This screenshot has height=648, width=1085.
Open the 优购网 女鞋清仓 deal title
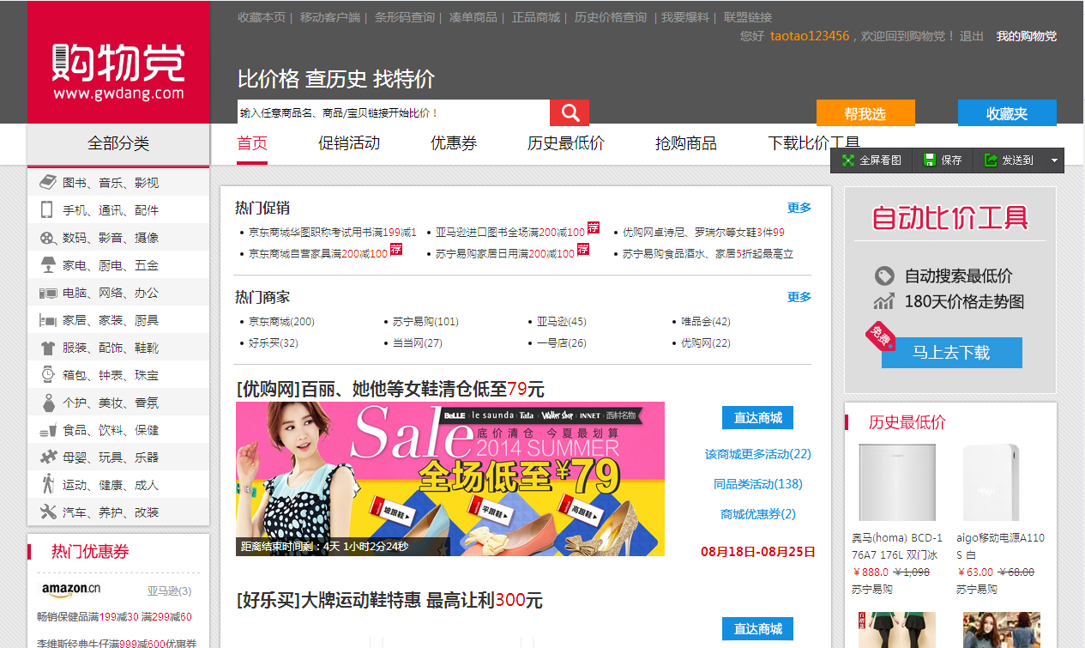[390, 389]
